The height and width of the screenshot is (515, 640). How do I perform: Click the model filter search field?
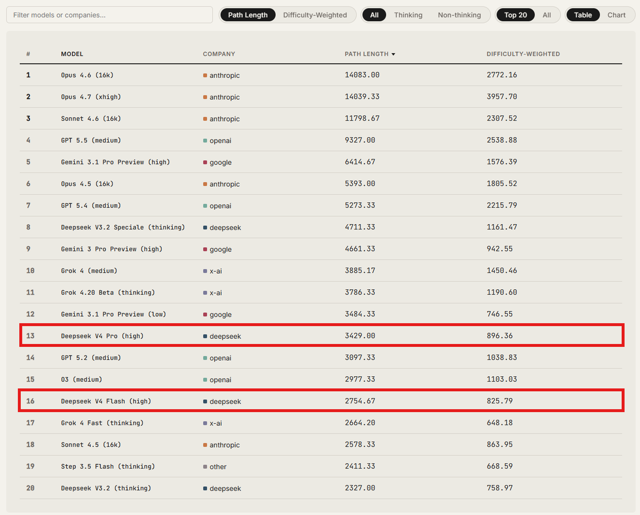(109, 15)
